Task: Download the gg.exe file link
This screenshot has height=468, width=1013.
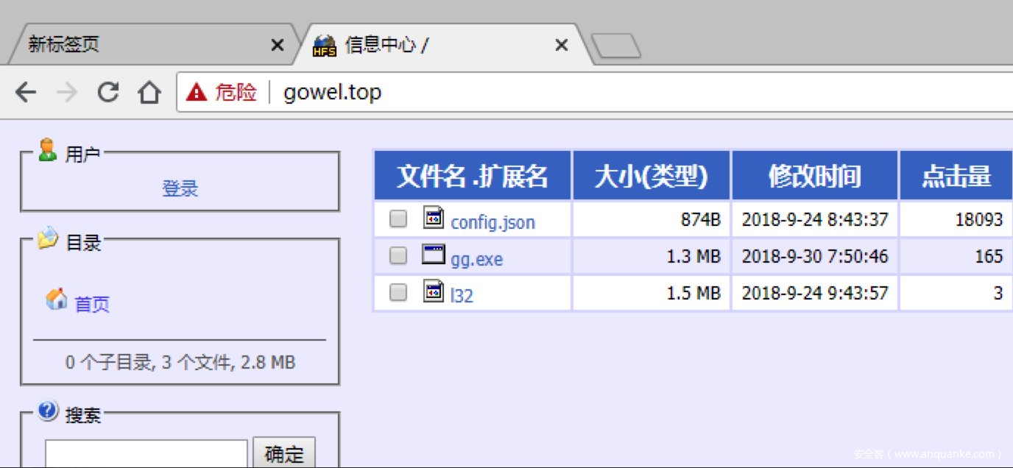Action: (477, 259)
